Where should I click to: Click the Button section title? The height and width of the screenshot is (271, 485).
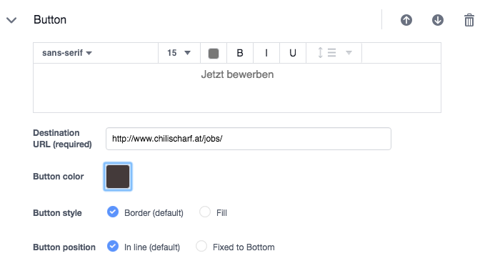point(50,20)
